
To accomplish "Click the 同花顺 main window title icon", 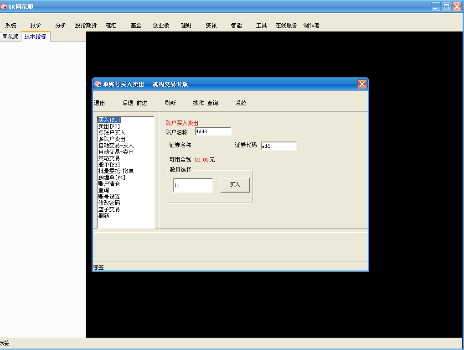I will (4, 6).
